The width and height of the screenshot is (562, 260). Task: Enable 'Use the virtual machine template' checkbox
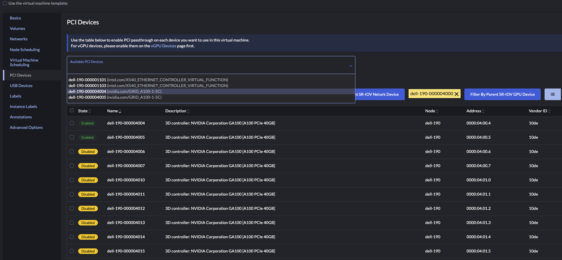click(5, 3)
